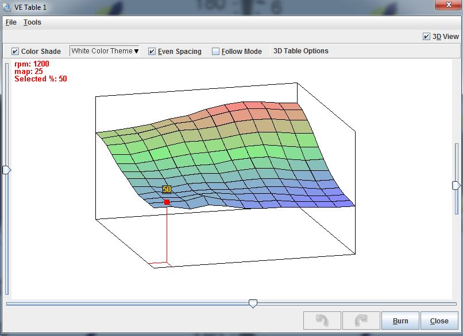Enable Follow Mode checkbox
Screen dimensions: 463x336
pyautogui.click(x=216, y=51)
